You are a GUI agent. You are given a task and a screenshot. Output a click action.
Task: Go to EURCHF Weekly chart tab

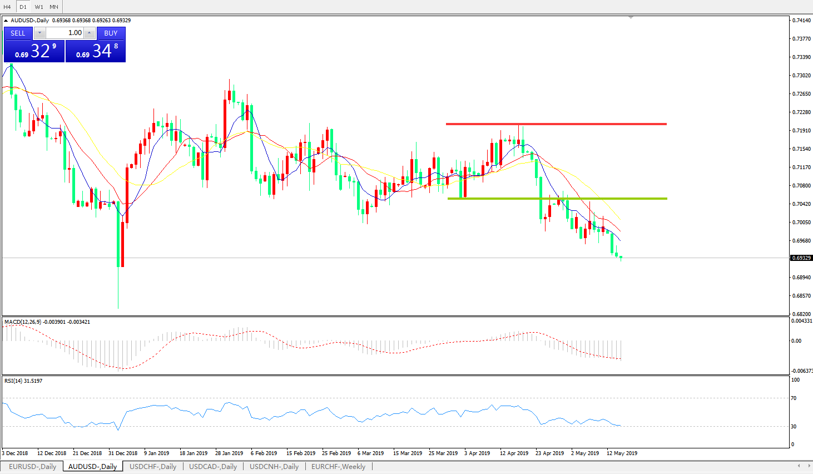pos(338,467)
